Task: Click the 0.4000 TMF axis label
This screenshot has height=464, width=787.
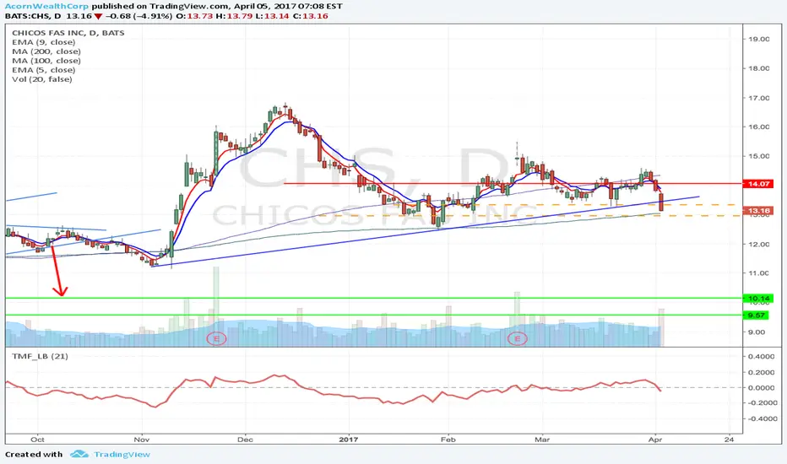Action: [760, 357]
